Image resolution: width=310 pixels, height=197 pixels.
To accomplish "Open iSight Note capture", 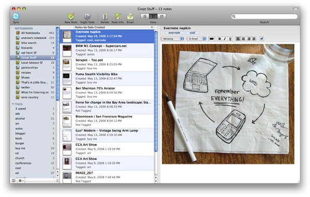I will tap(87, 17).
